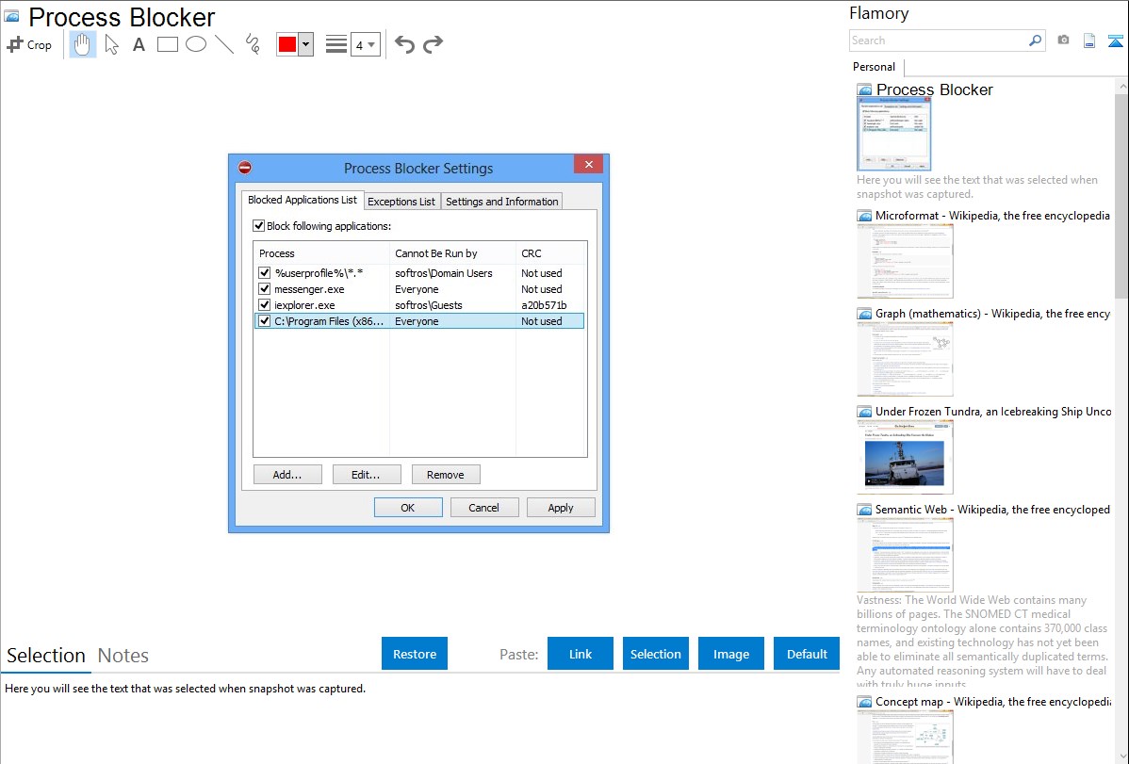The height and width of the screenshot is (764, 1129).
Task: Activate the hand pan tool
Action: (x=83, y=44)
